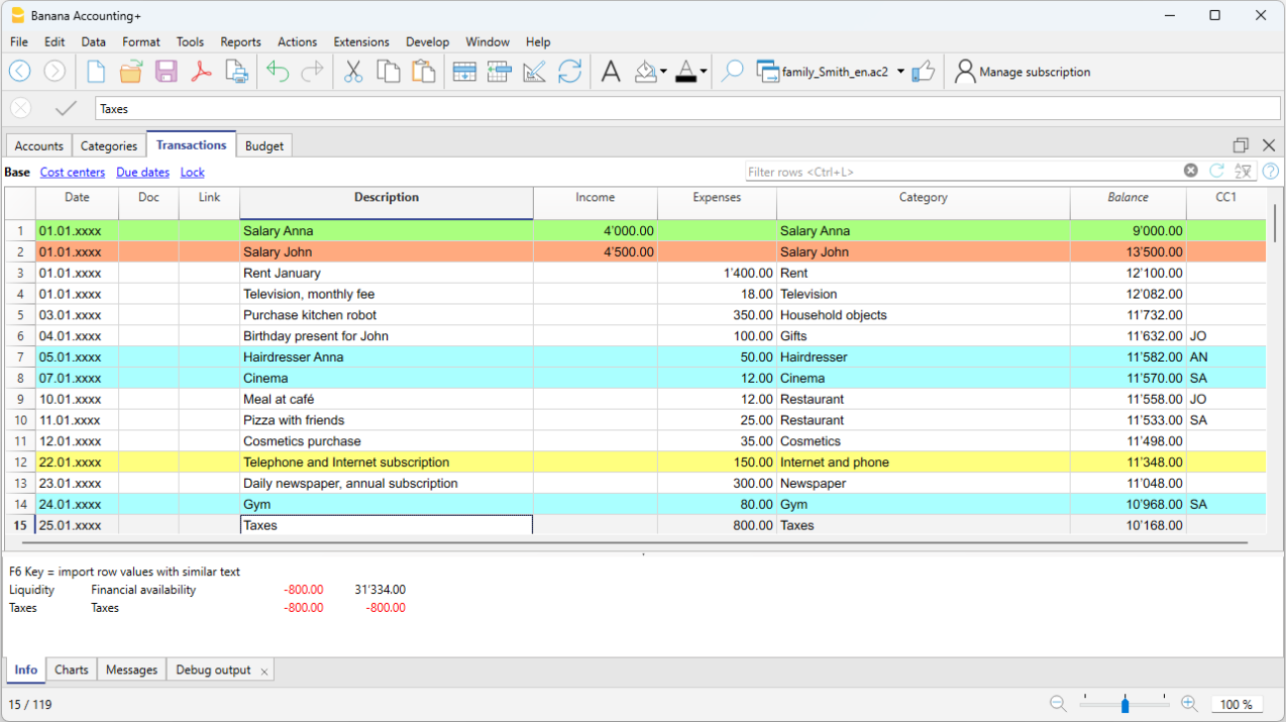Click the Add row icon in the toolbar
The height and width of the screenshot is (722, 1286).
tap(463, 71)
